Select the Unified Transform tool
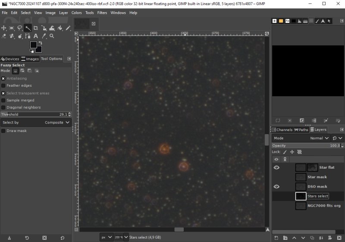 pyautogui.click(x=44, y=28)
